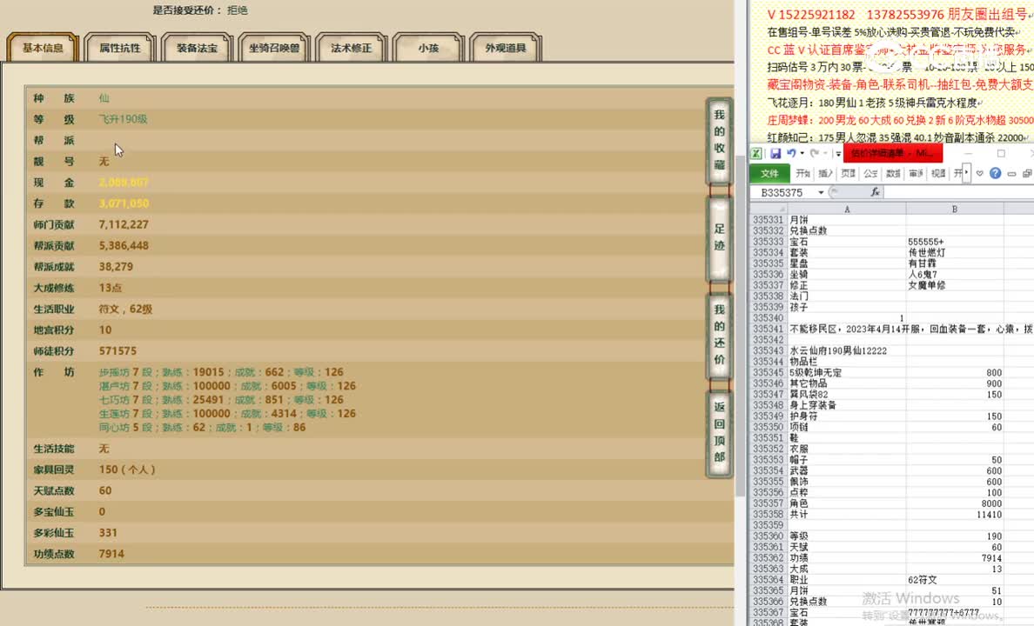Click the insert function fx icon
This screenshot has height=626, width=1034.
[x=875, y=192]
